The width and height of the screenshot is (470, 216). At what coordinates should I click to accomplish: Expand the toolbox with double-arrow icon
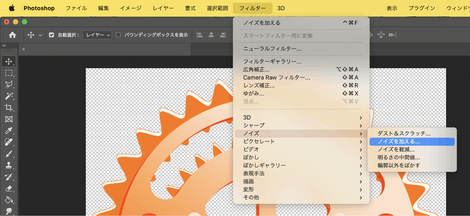click(x=4, y=46)
